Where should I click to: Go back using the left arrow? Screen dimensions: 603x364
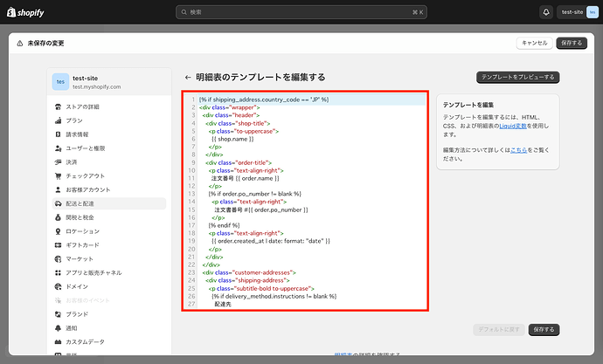pos(188,77)
